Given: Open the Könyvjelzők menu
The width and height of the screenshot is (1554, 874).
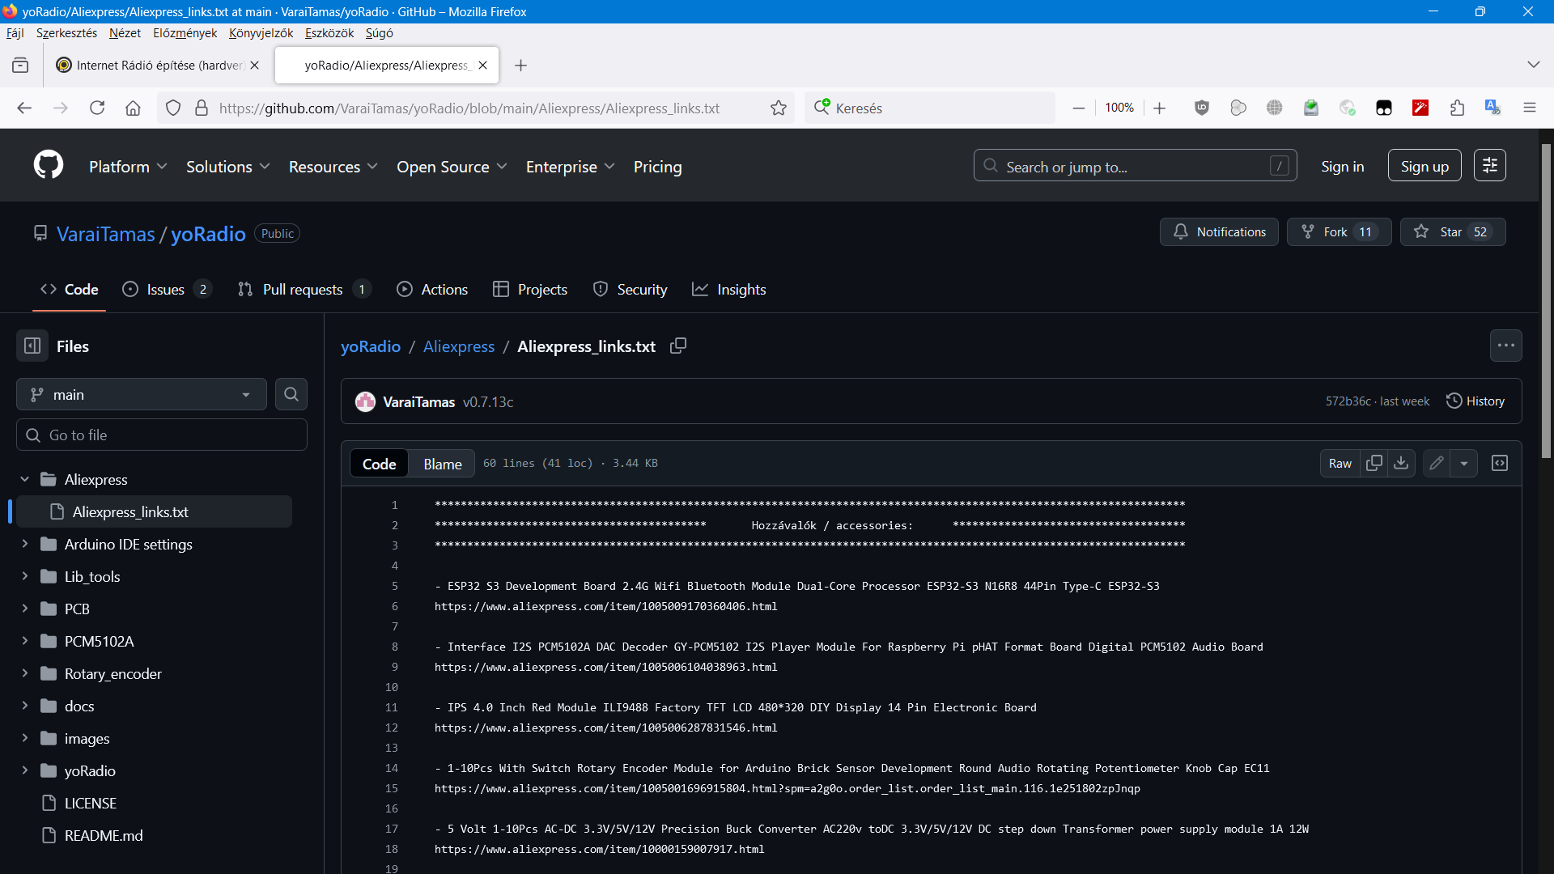Looking at the screenshot, I should (x=261, y=33).
